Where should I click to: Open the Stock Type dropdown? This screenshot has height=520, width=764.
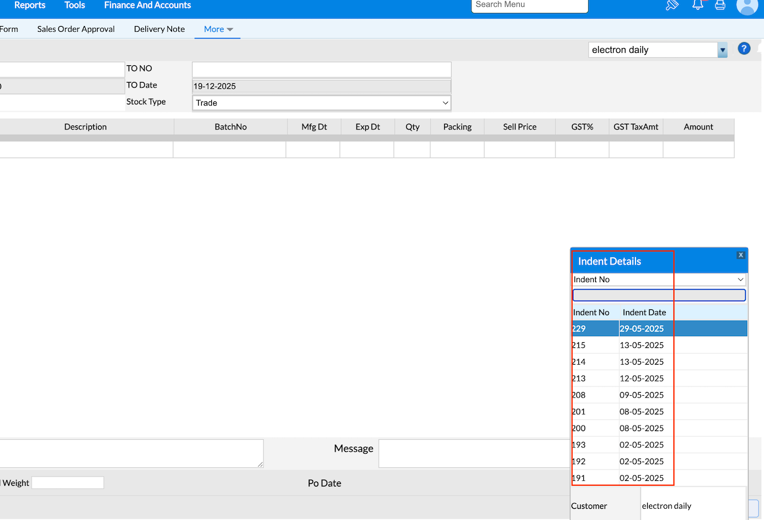pos(321,103)
